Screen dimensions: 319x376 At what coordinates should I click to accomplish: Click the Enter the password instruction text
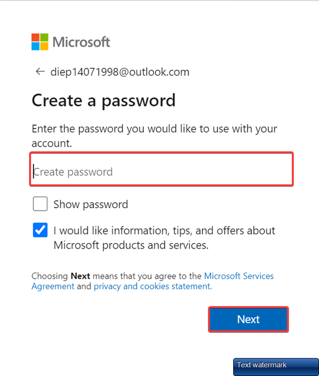point(154,129)
